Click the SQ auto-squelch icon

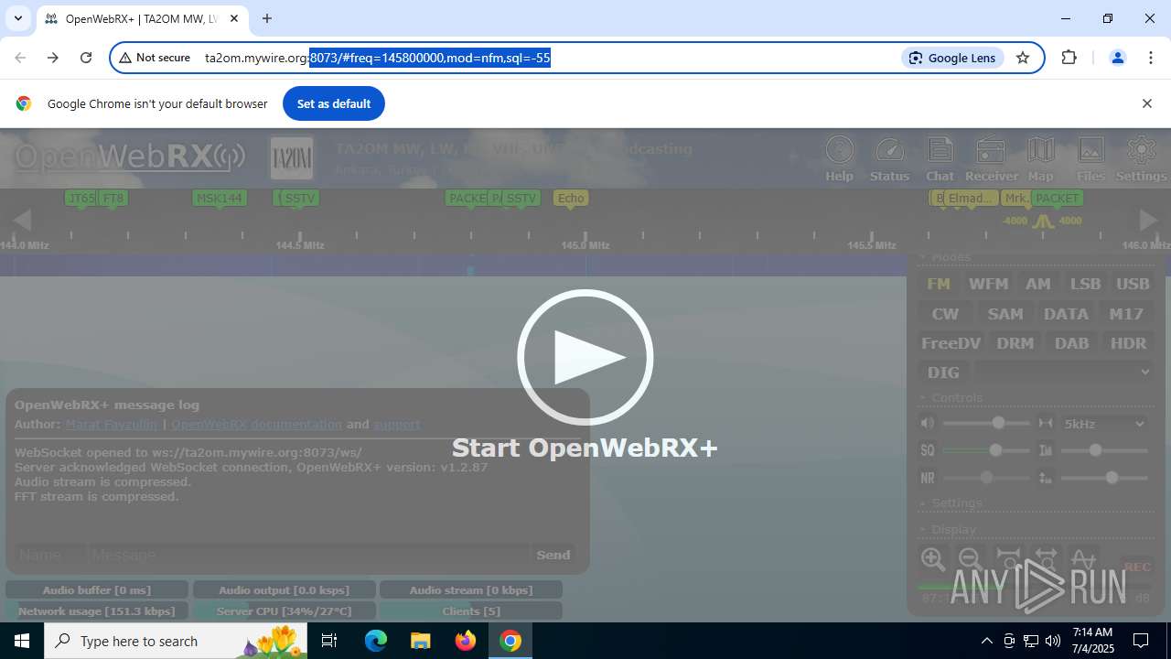click(928, 450)
